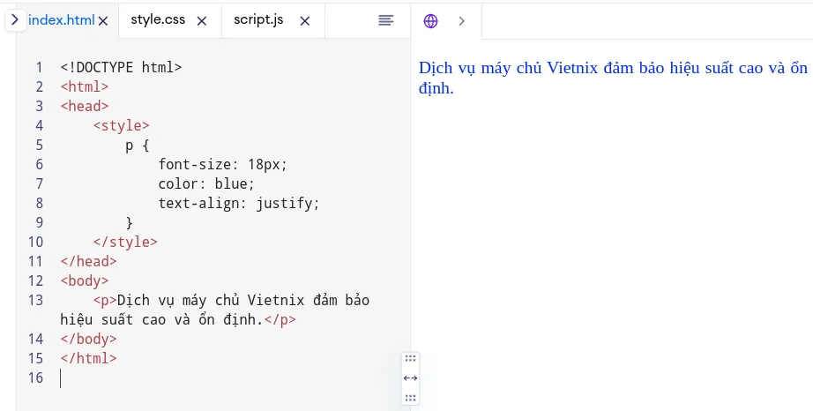
Task: Click the closing </body> tag
Action: point(89,339)
